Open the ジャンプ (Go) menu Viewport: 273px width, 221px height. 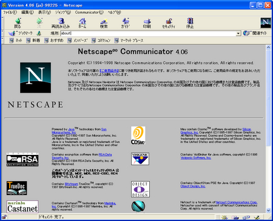coord(63,13)
